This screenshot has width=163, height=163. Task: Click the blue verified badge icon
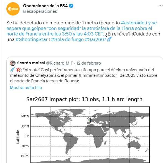click(71, 6)
